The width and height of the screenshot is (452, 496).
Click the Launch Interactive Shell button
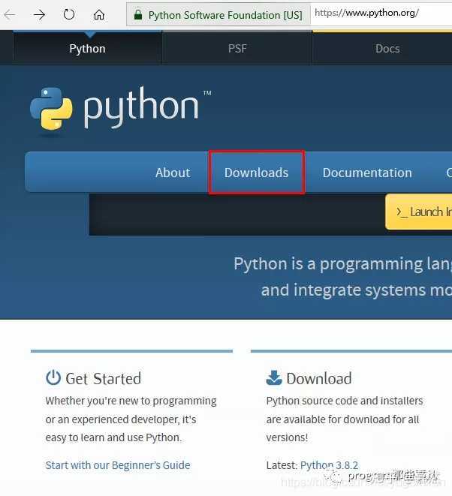[x=418, y=212]
